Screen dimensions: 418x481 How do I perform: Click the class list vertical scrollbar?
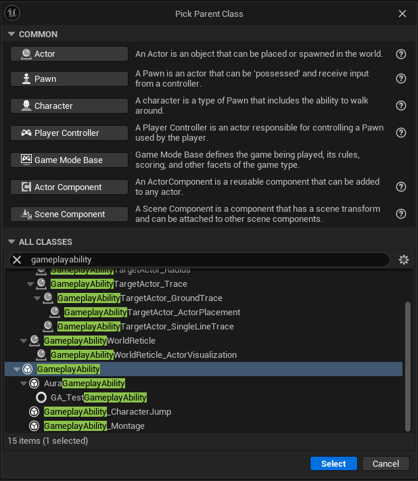407,365
